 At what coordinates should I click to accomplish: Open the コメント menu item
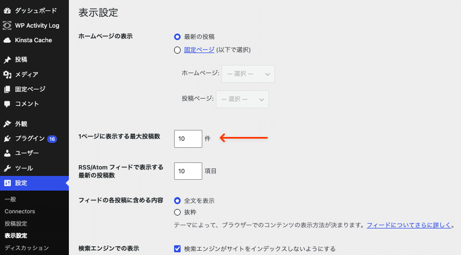point(34,104)
